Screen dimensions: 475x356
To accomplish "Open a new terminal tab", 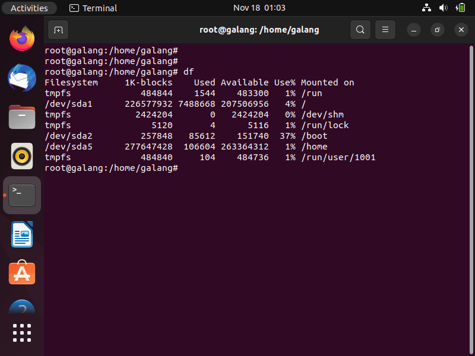I will pos(58,30).
